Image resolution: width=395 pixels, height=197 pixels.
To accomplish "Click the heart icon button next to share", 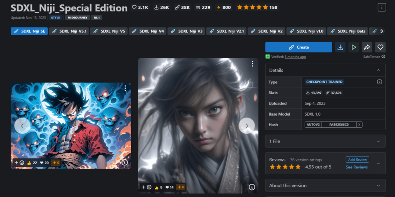I will coord(380,47).
